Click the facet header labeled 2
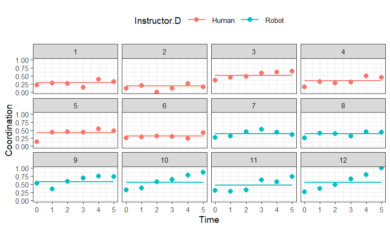The height and width of the screenshot is (229, 390). click(164, 52)
